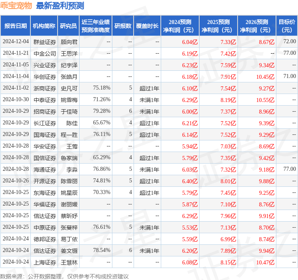Select the 华安证券 institution cell

coord(45,146)
